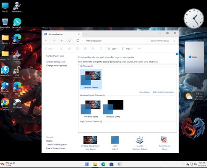Click the Empty gadget panel

pos(194,57)
